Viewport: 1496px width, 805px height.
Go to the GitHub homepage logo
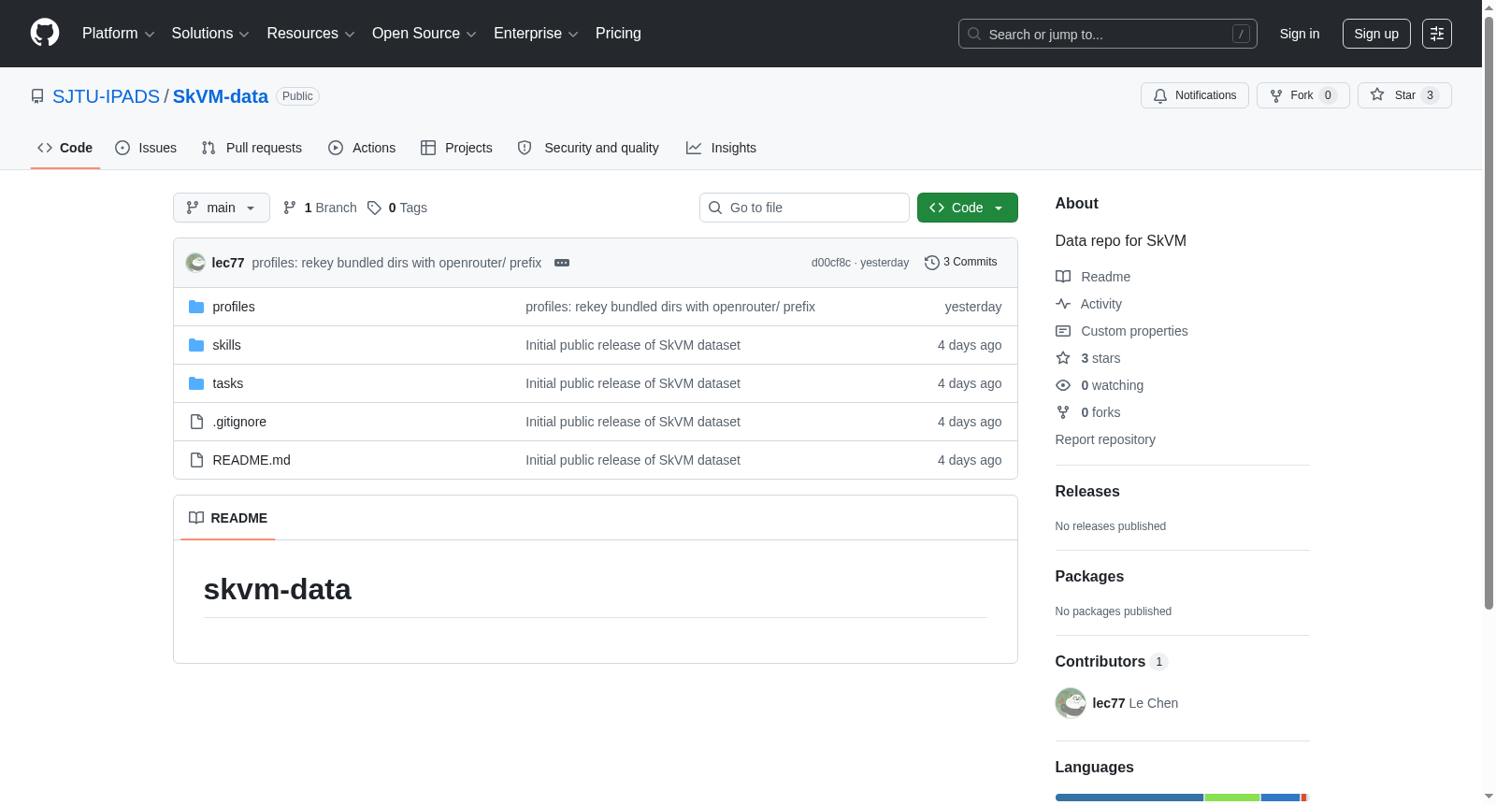[45, 33]
